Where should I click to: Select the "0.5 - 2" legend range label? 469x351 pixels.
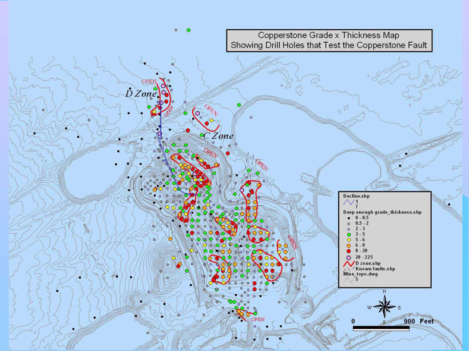362,224
